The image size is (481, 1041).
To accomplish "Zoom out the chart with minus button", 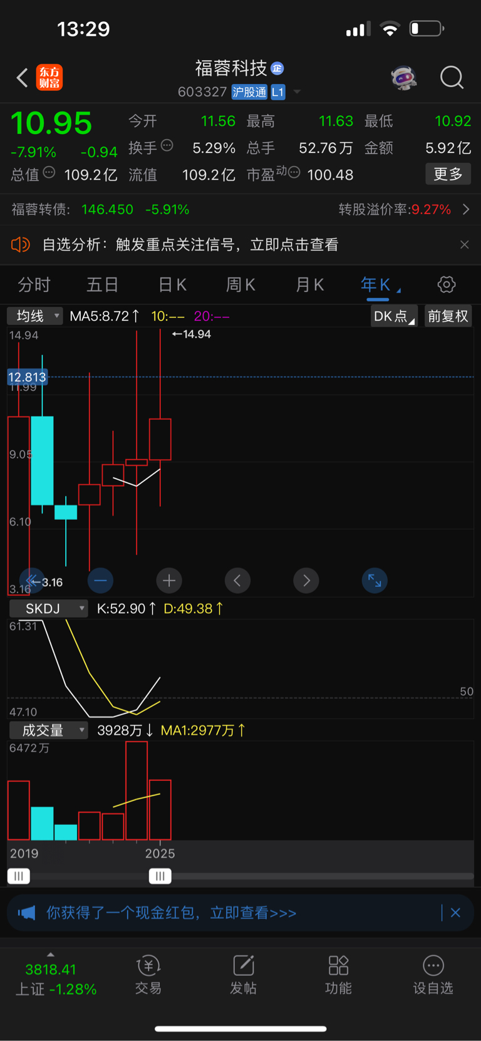I will 100,581.
